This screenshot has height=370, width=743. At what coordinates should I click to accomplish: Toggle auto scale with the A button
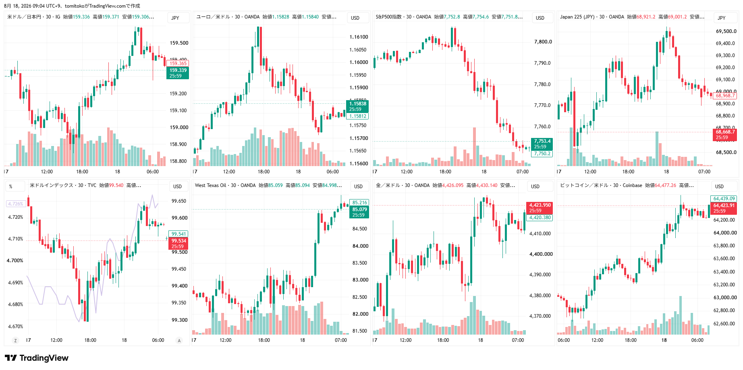click(179, 341)
